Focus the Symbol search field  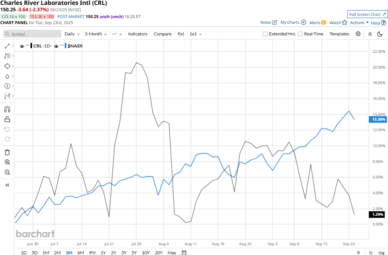click(x=32, y=34)
